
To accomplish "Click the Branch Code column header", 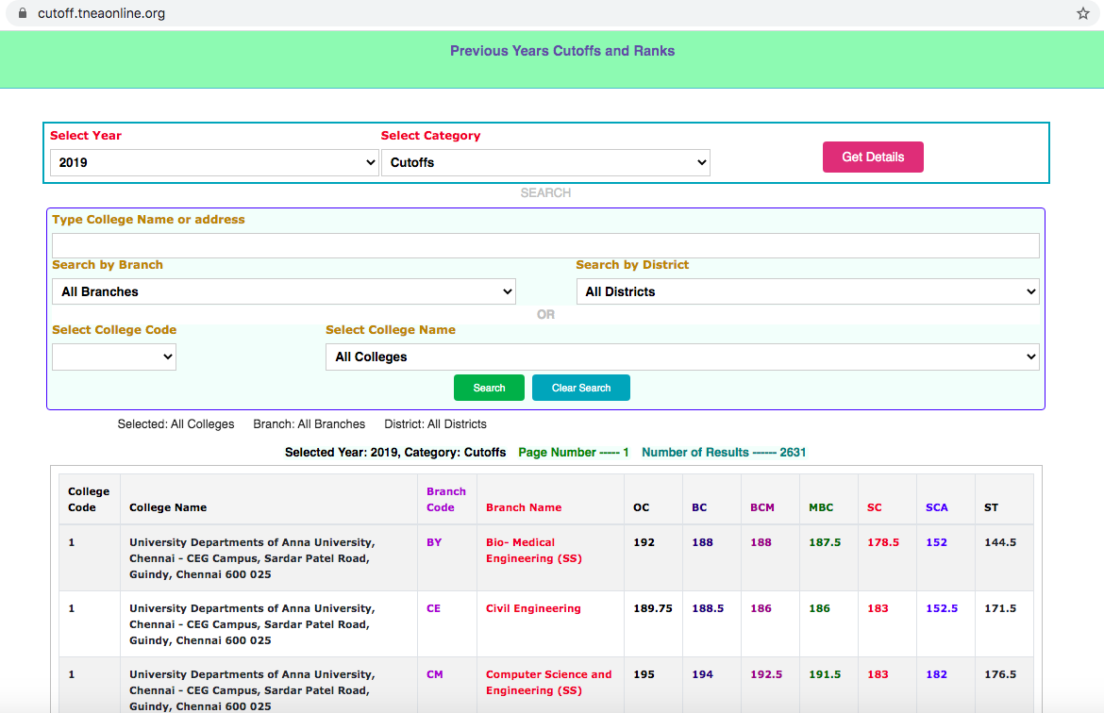I will [x=446, y=499].
